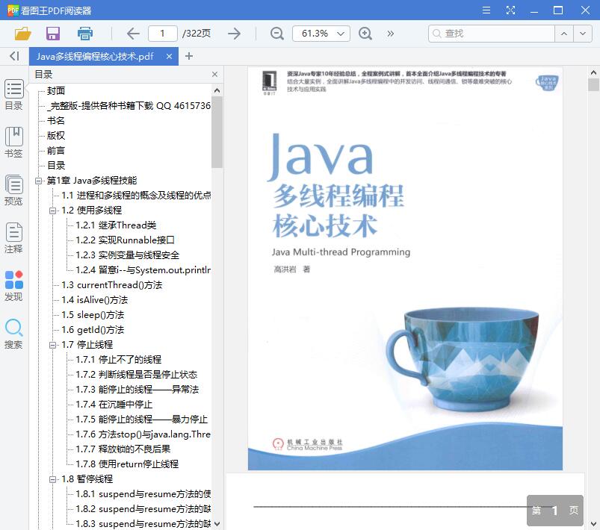
Task: Jump to 前言 in the outline
Action: click(56, 151)
